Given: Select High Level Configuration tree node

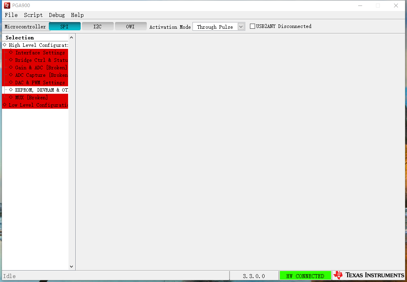Looking at the screenshot, I should [38, 45].
